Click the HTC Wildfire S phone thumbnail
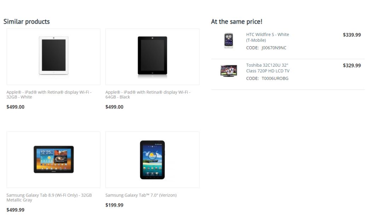This screenshot has height=218, width=382. pos(228,41)
